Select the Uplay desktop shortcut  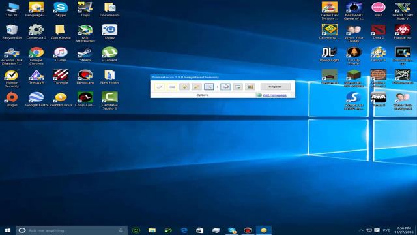tap(109, 32)
